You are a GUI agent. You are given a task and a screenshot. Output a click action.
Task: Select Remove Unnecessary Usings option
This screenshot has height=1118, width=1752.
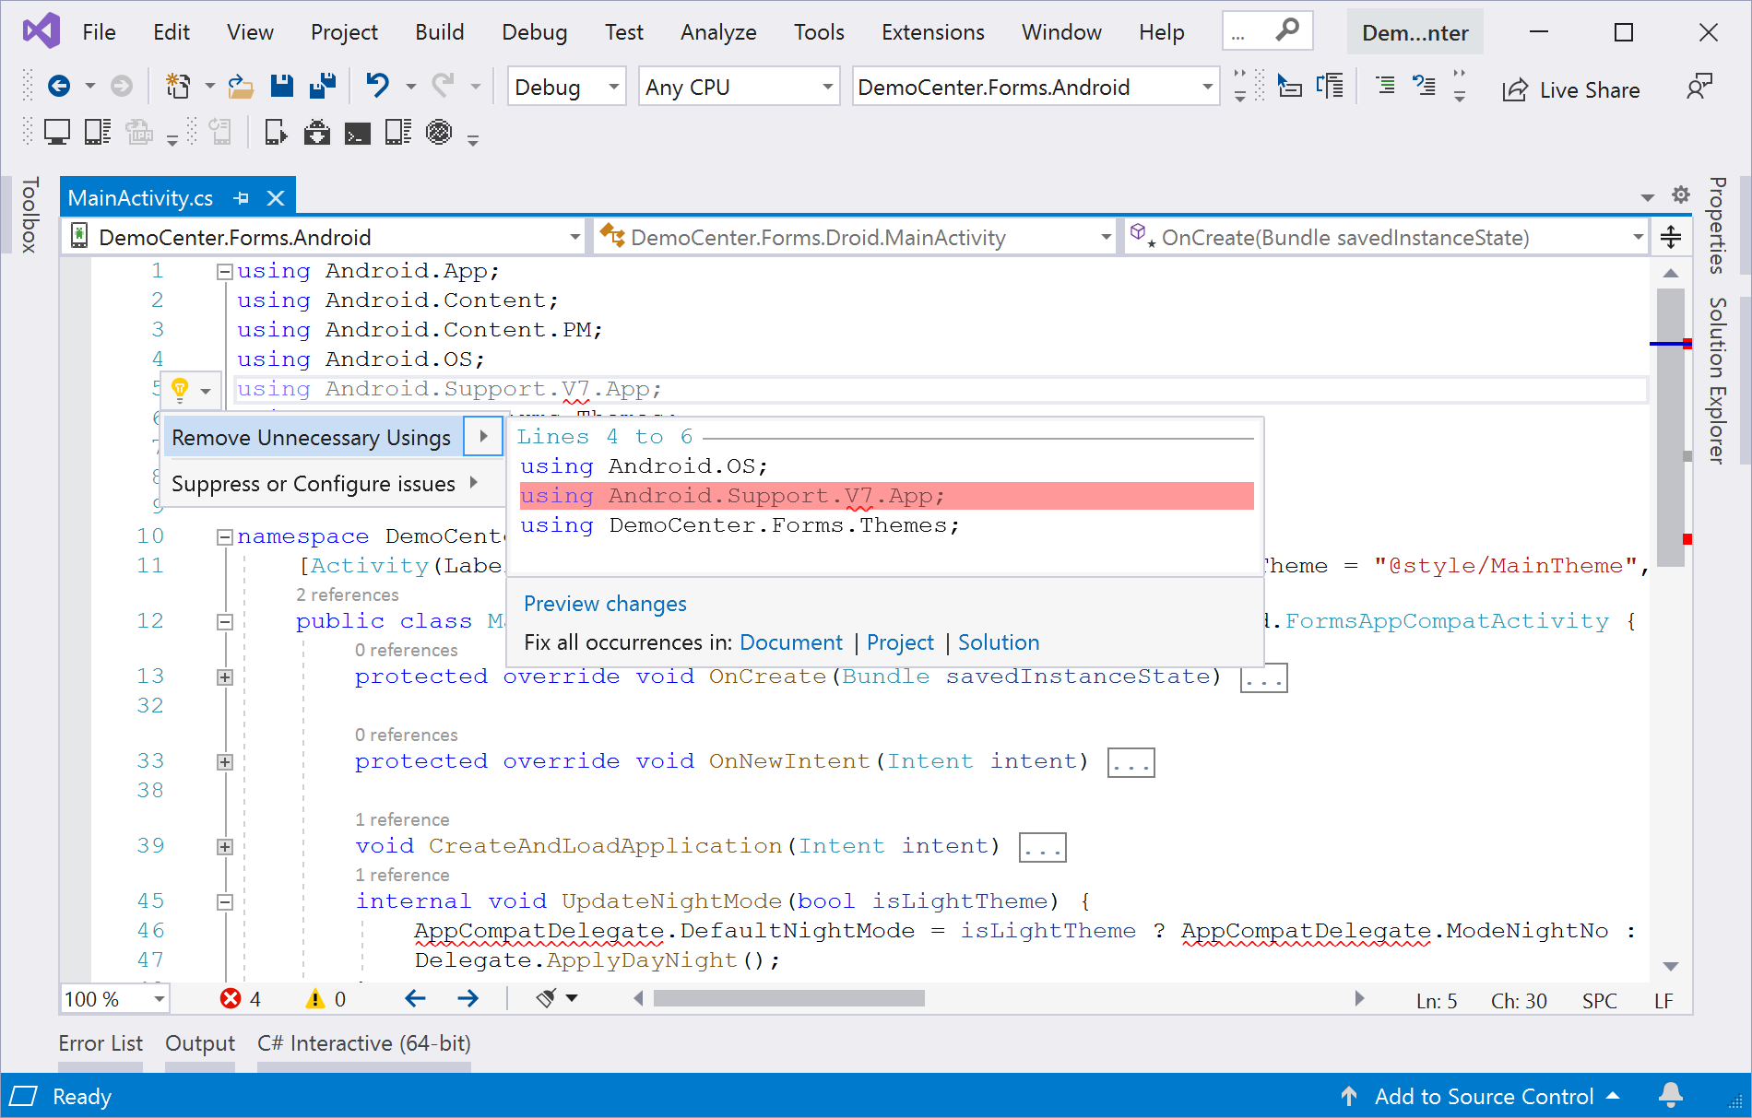point(311,438)
